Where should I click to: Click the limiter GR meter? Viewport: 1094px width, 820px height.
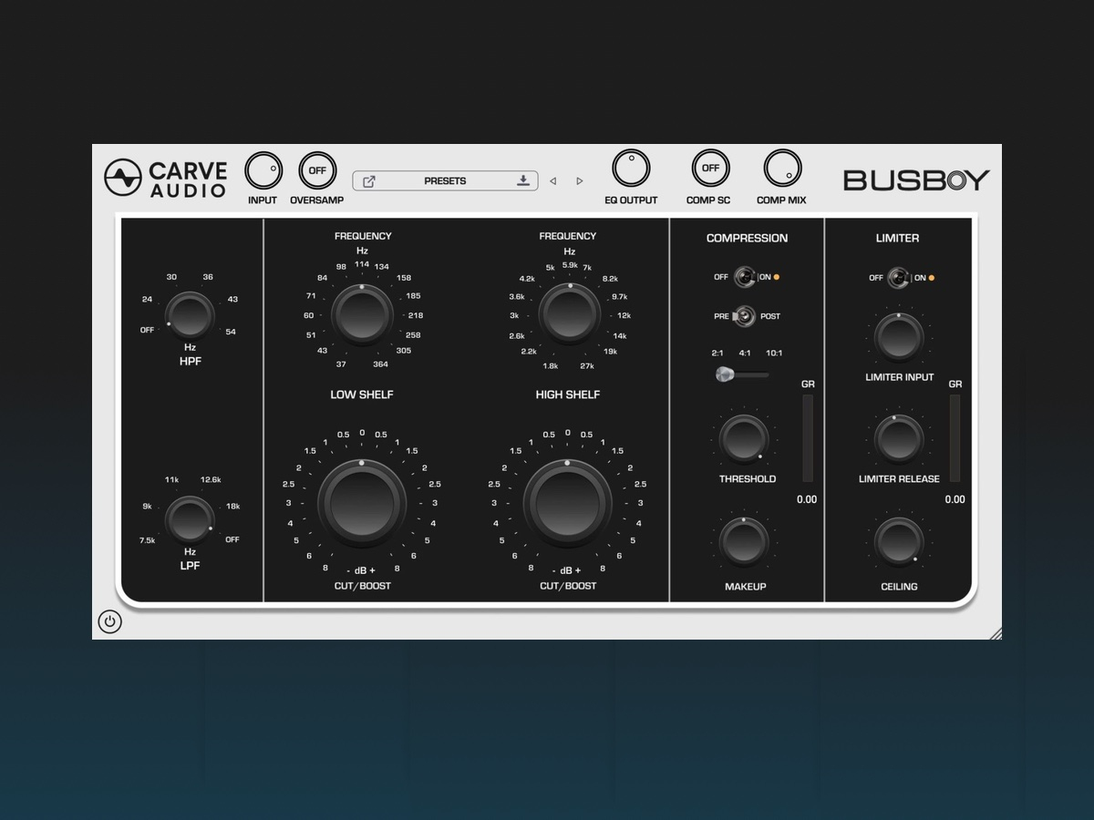(955, 438)
